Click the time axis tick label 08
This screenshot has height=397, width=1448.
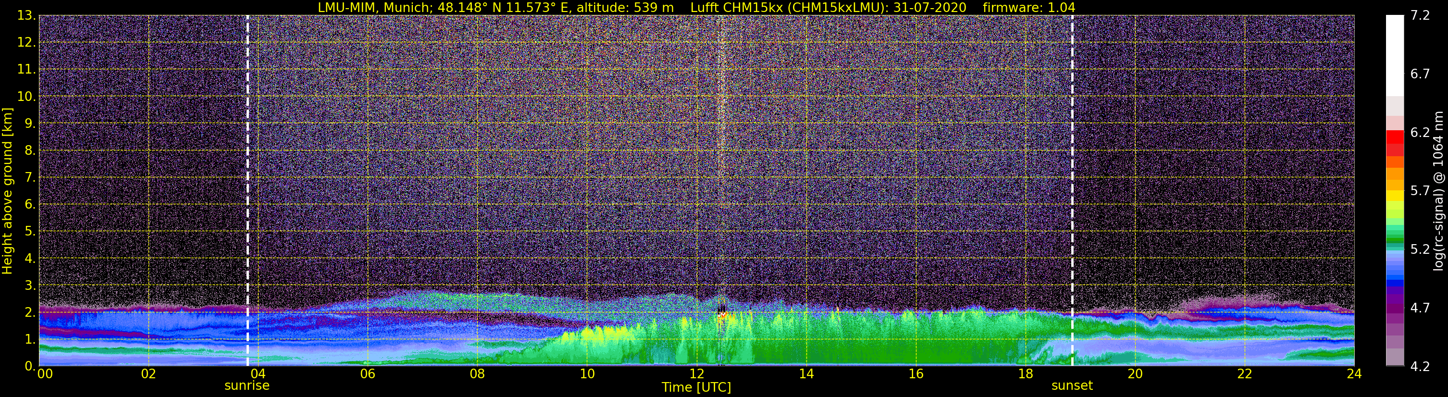tap(477, 374)
